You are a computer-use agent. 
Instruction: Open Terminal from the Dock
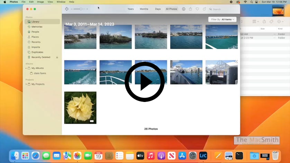coord(239,156)
